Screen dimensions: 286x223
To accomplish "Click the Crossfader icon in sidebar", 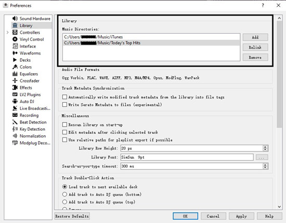I will pos(15,80).
